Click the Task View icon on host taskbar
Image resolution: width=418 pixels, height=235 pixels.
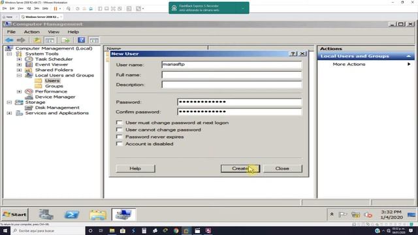click(x=101, y=230)
